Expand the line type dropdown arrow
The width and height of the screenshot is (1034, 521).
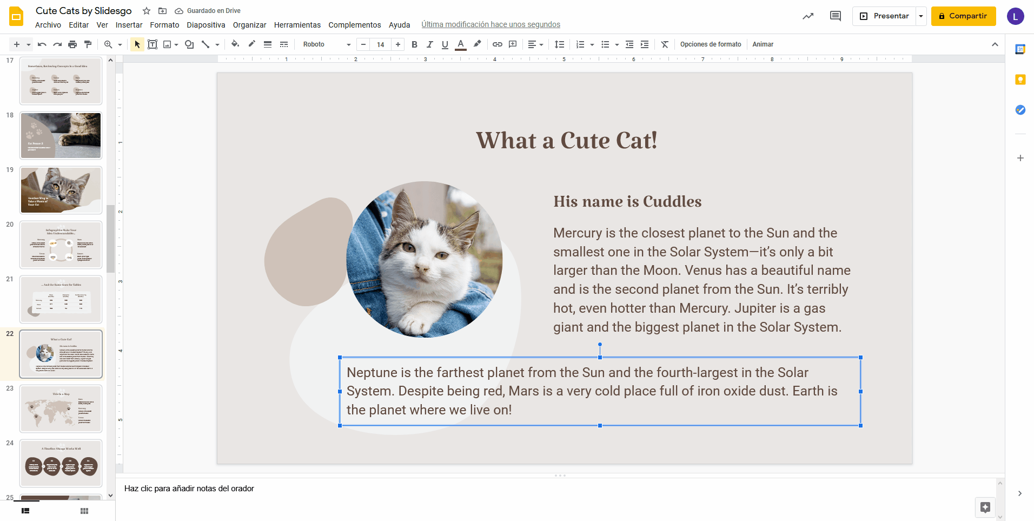[217, 44]
